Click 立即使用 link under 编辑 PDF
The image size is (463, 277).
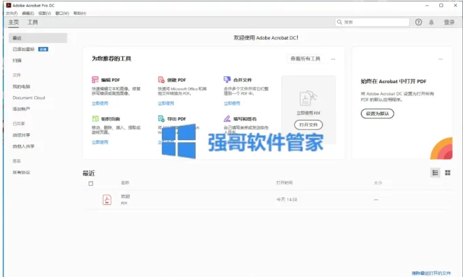(x=100, y=103)
